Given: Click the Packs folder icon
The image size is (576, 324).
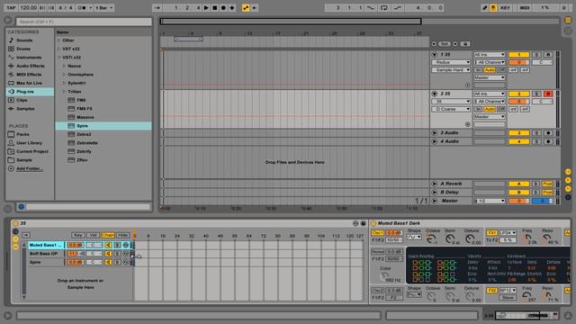Looking at the screenshot, I should coord(11,134).
